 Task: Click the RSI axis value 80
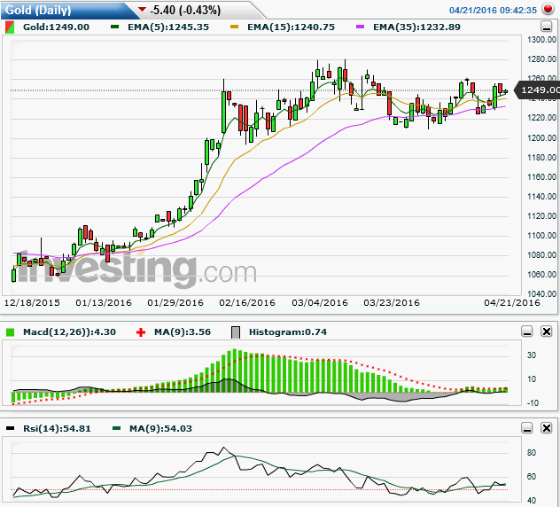(x=532, y=453)
